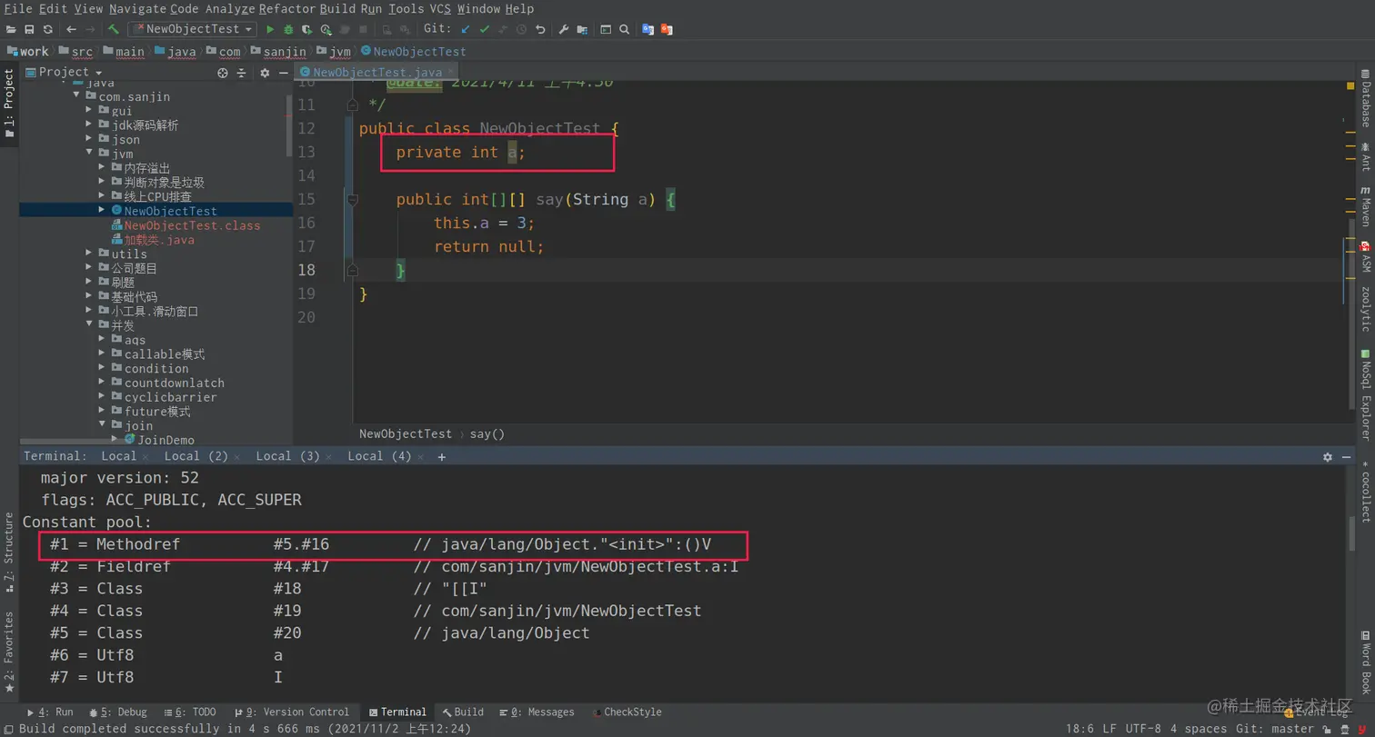Toggle the Maven side tool window

click(1366, 206)
